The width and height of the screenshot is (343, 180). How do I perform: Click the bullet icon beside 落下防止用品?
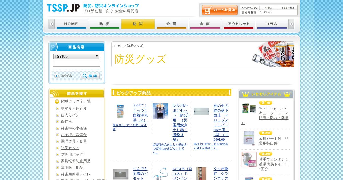coord(58,168)
